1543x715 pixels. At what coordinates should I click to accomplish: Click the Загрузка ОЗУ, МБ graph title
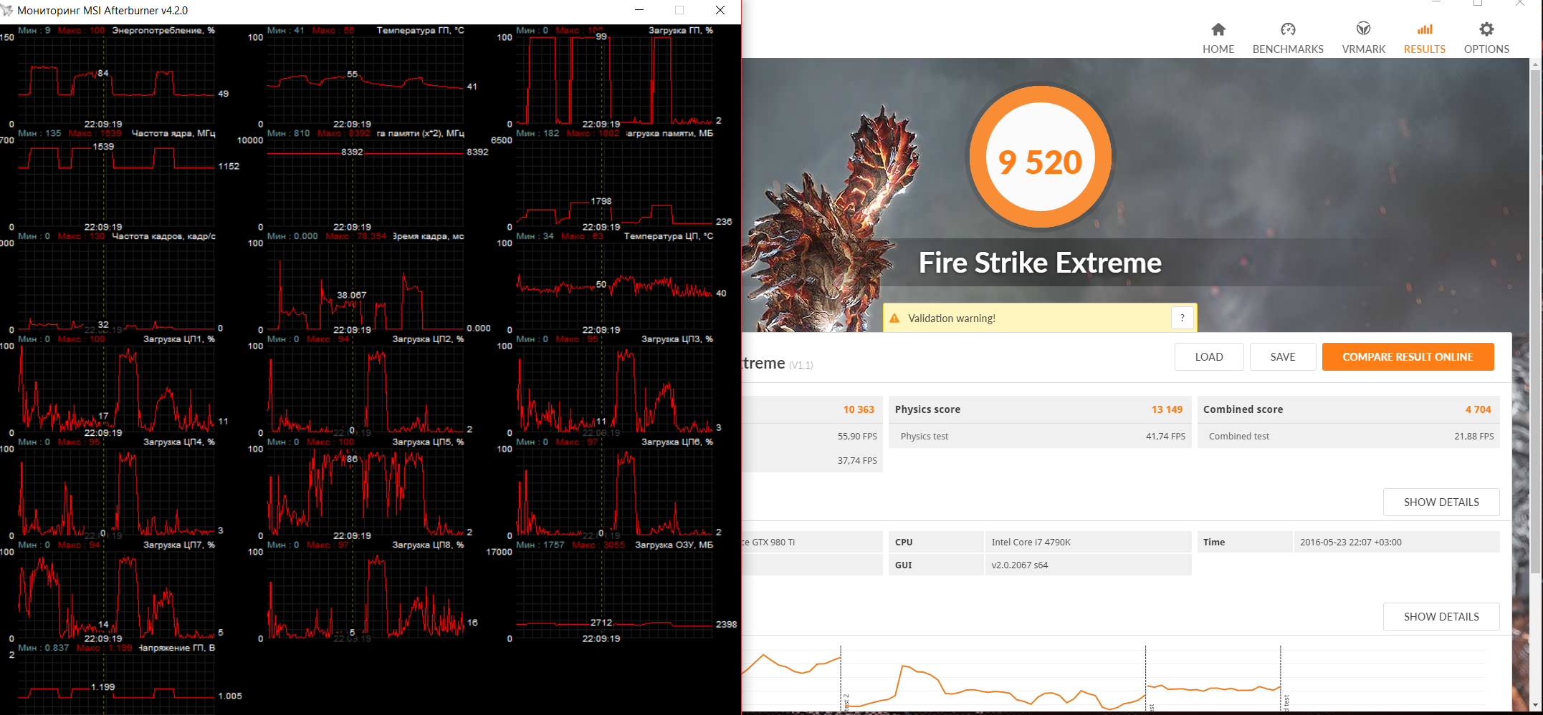click(674, 545)
